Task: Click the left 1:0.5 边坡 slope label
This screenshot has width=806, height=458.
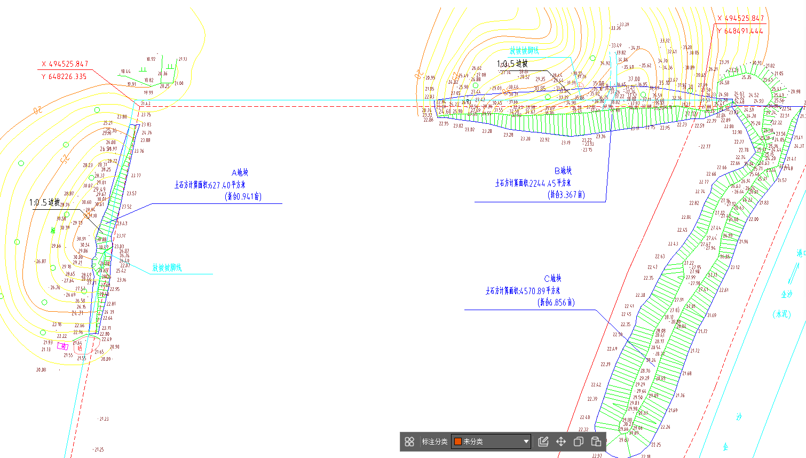Action: coord(45,203)
